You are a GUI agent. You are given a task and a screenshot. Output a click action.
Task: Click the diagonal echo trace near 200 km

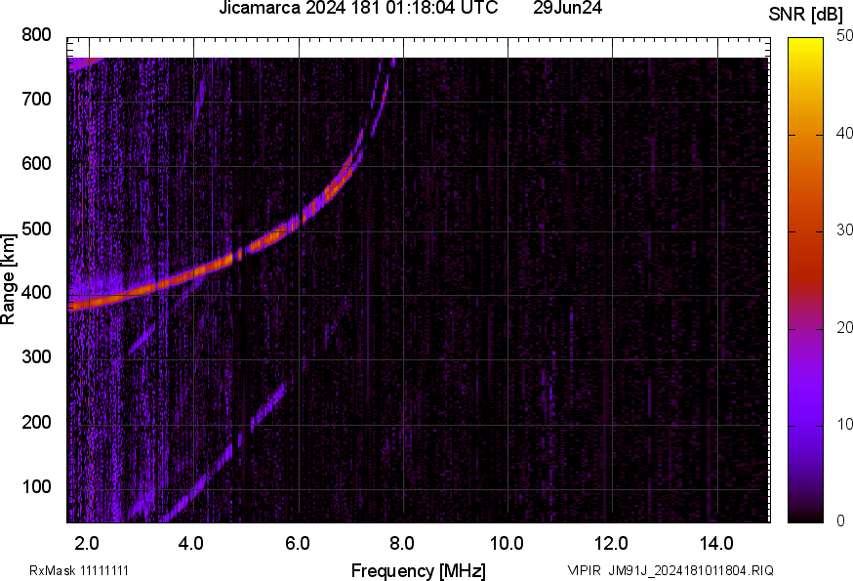268,407
